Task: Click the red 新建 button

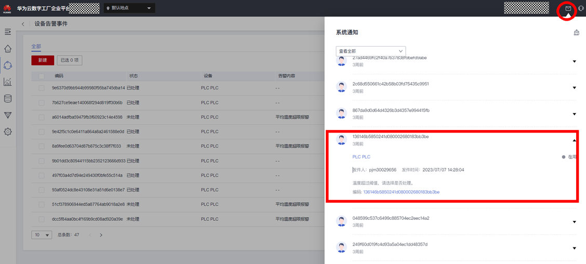Action: [x=43, y=60]
